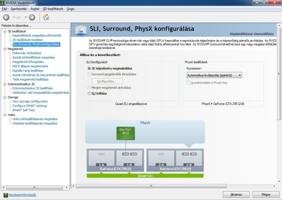Click Alapbeállítások visszaállítása link
This screenshot has height=200, width=282.
click(x=251, y=34)
